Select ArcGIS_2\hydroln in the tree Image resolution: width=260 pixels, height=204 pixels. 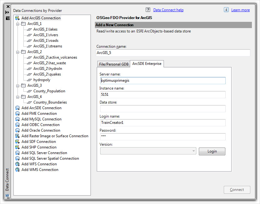tap(48, 69)
